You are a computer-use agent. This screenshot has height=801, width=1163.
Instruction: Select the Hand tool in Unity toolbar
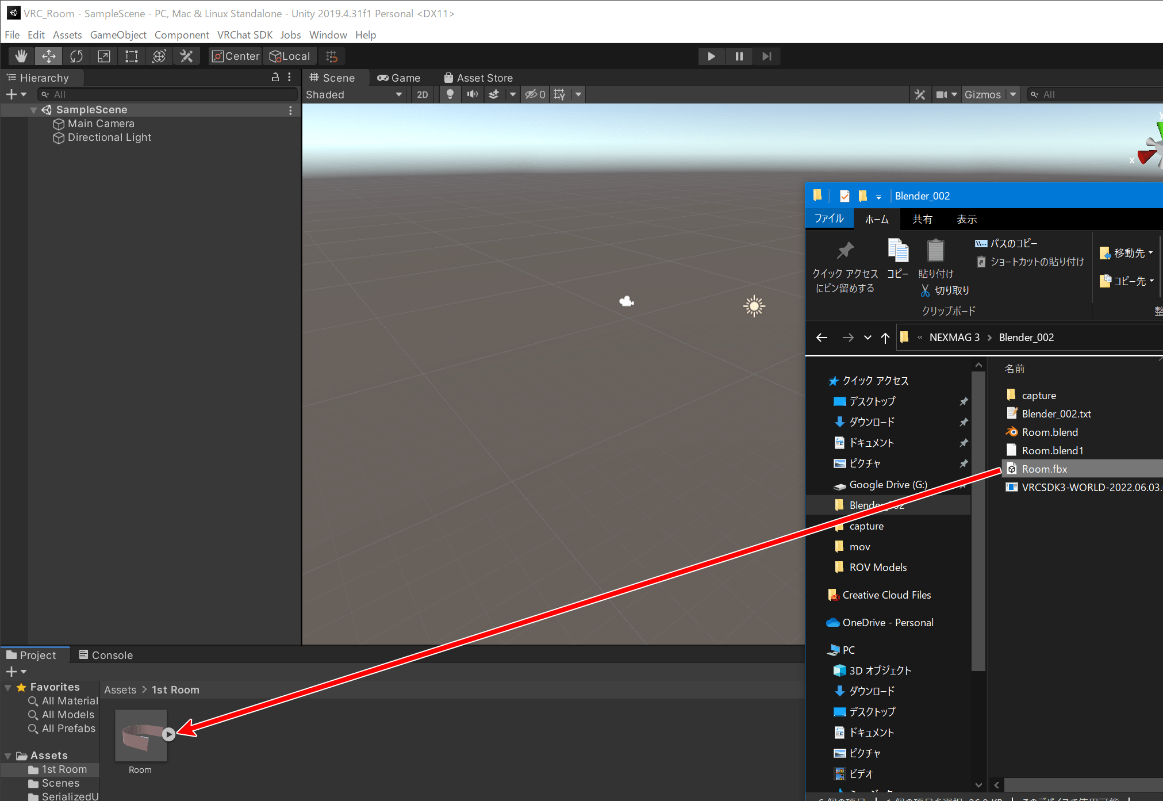tap(21, 56)
